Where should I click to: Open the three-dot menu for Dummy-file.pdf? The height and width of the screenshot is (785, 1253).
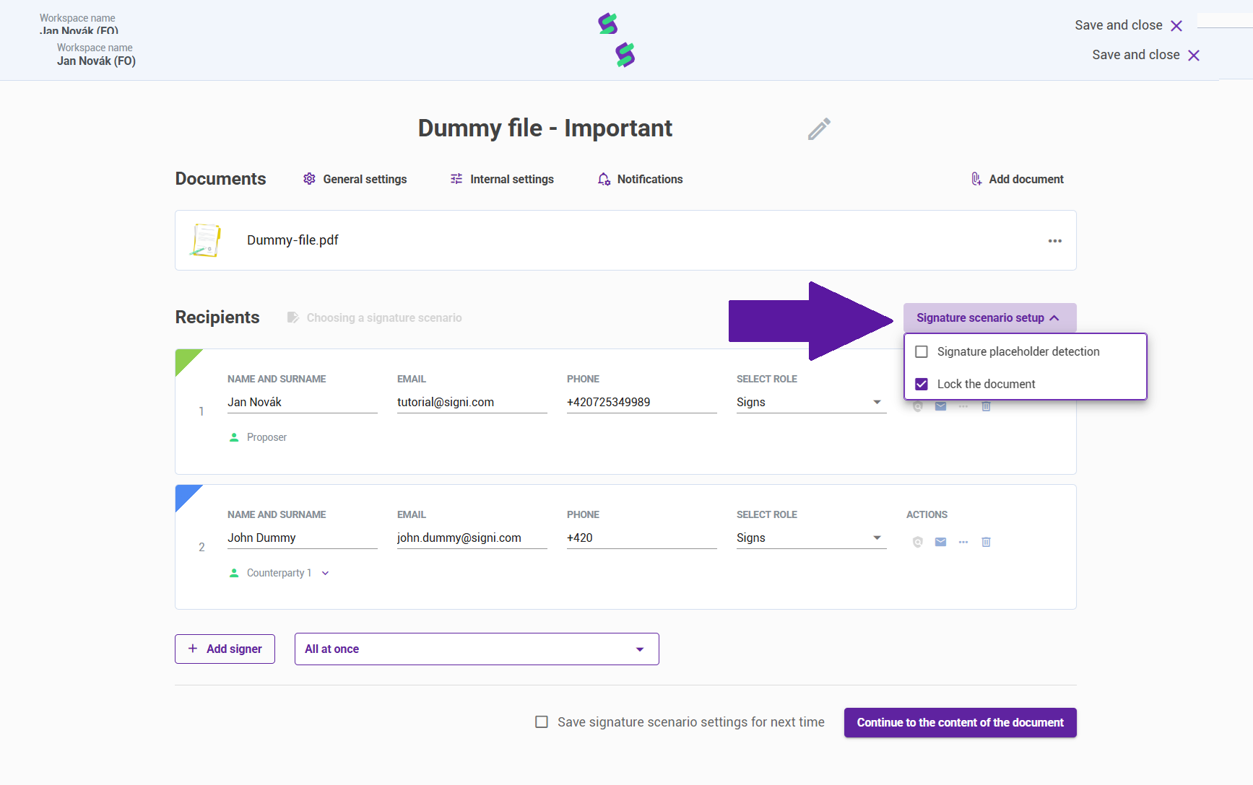pos(1055,241)
